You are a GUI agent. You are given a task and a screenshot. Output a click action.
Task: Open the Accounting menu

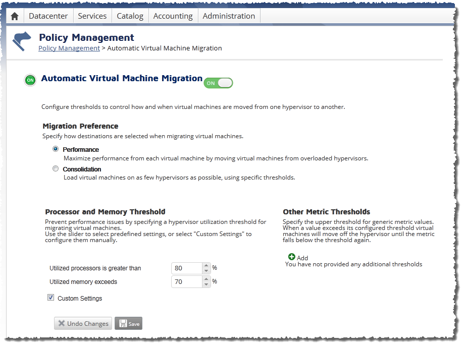[173, 16]
